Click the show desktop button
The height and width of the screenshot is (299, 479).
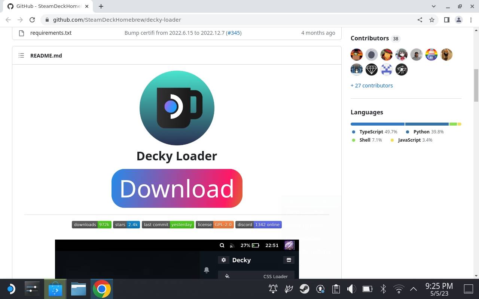[x=469, y=289]
